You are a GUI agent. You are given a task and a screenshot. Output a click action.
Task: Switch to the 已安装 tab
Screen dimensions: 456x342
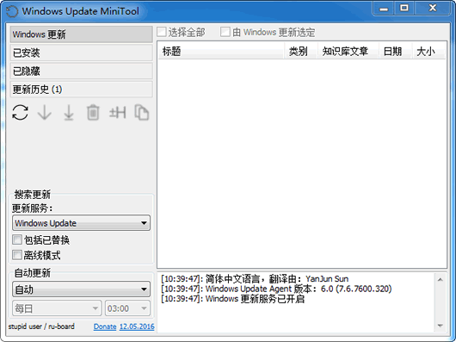82,53
